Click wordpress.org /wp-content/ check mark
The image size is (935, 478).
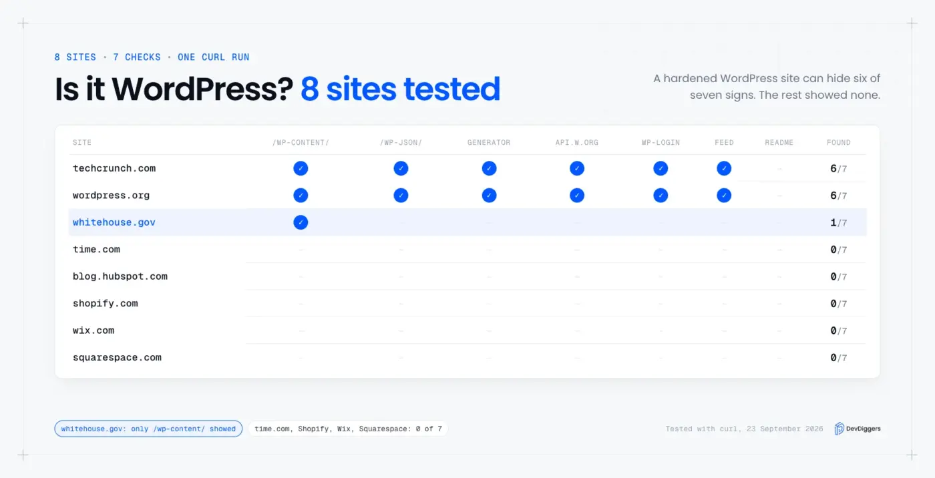click(301, 196)
